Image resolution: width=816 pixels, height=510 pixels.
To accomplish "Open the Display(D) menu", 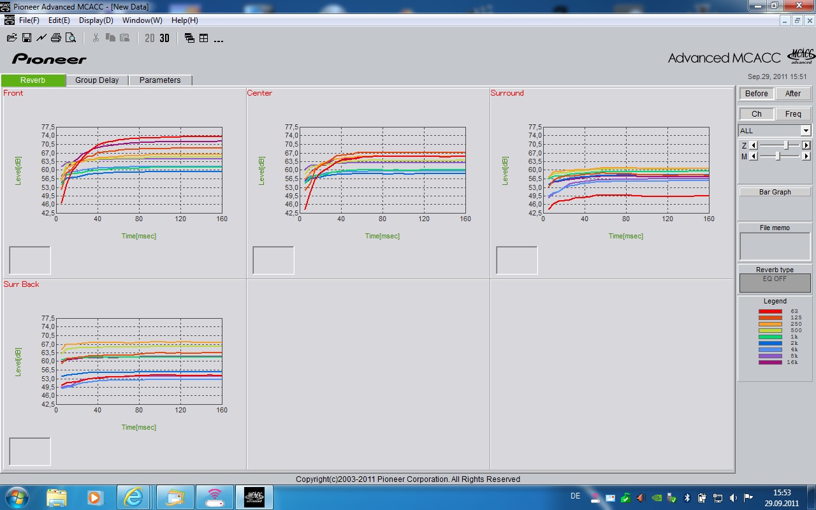I will tap(96, 20).
